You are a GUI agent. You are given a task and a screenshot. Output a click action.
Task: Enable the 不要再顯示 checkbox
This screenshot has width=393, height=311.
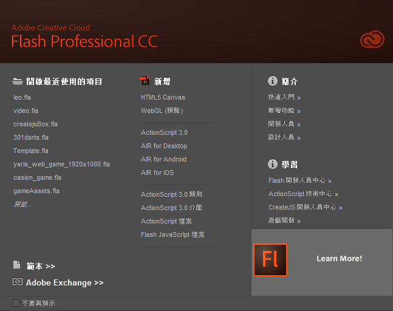pyautogui.click(x=16, y=303)
